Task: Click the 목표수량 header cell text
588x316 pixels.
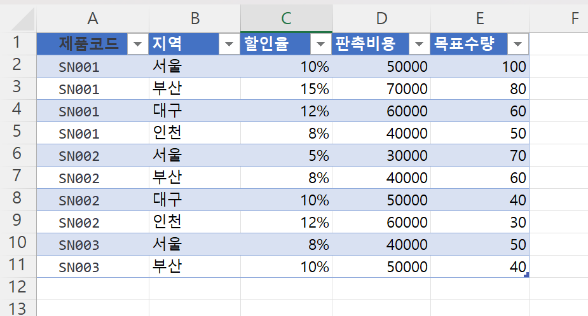Action: pos(464,43)
